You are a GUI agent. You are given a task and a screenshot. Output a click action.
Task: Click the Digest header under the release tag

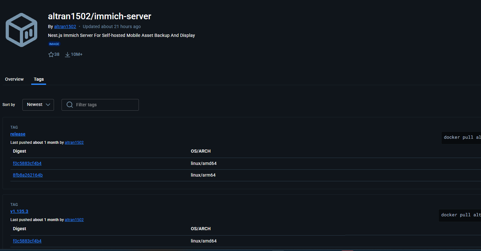pyautogui.click(x=20, y=151)
